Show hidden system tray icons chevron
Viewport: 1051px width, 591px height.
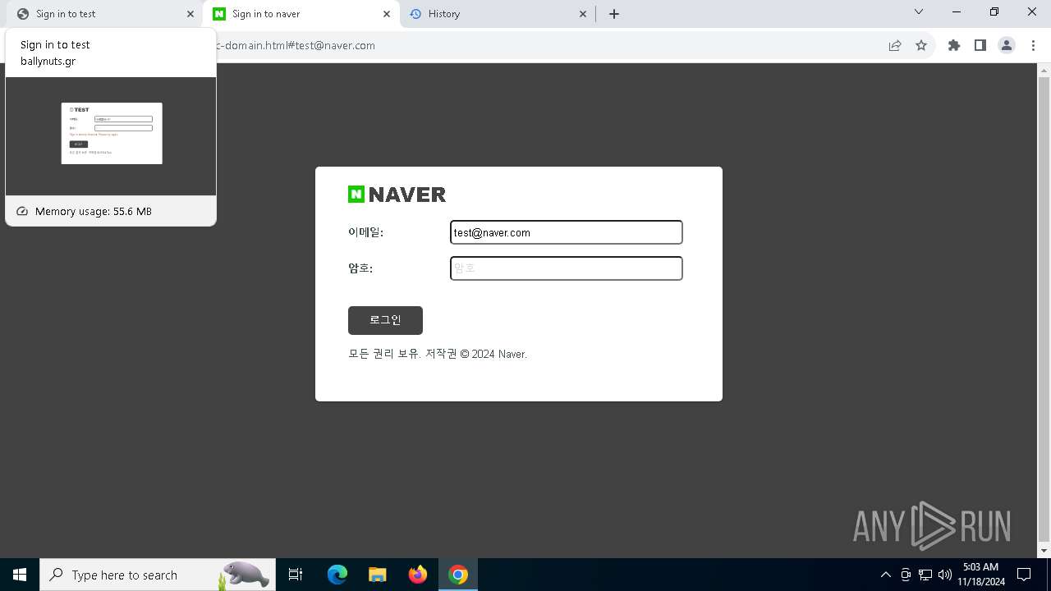(x=885, y=575)
